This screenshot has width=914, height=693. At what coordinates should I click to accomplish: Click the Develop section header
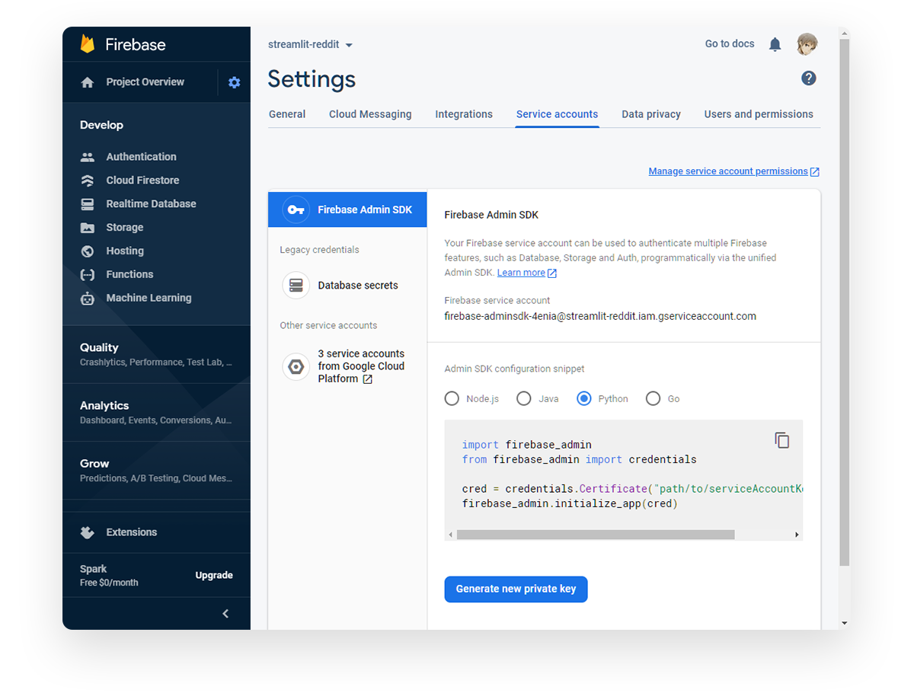(101, 125)
